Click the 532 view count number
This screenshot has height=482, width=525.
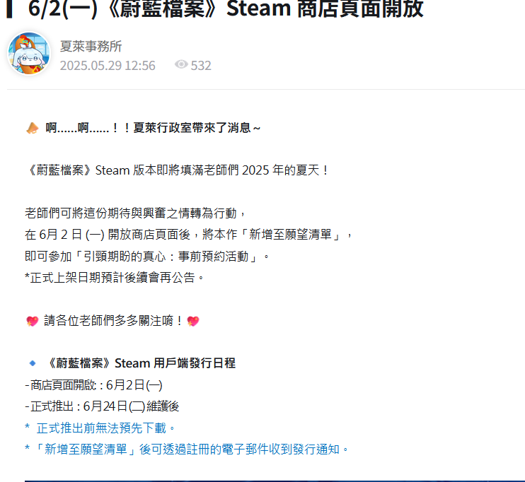(x=201, y=66)
